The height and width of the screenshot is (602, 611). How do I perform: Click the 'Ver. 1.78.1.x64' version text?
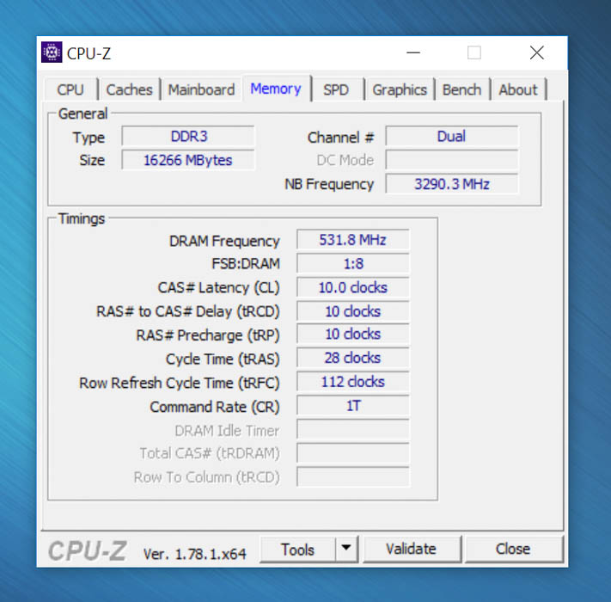click(195, 554)
